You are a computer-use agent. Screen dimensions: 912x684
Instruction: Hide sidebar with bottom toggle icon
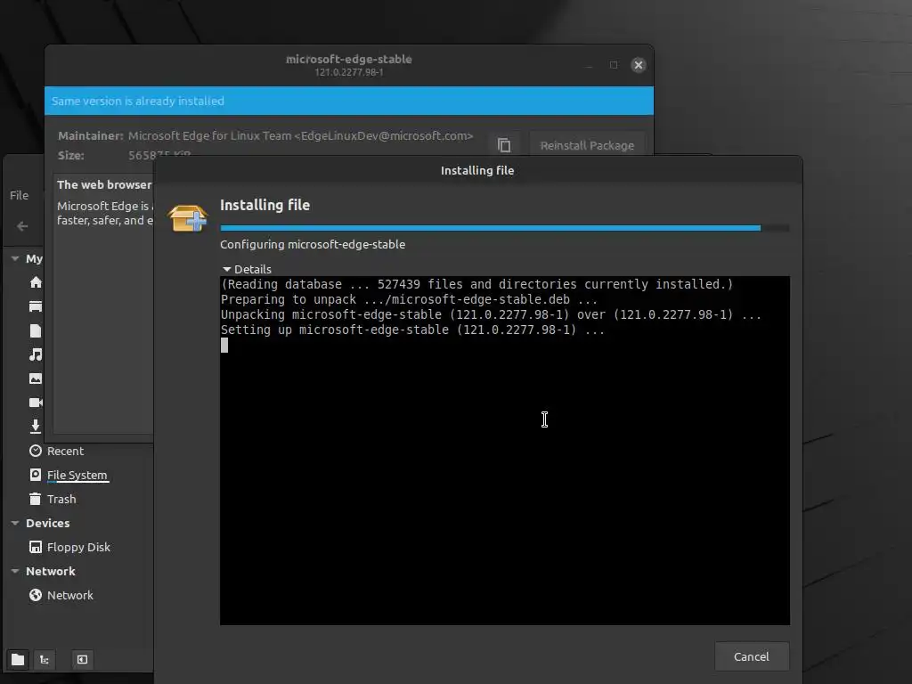pyautogui.click(x=82, y=659)
